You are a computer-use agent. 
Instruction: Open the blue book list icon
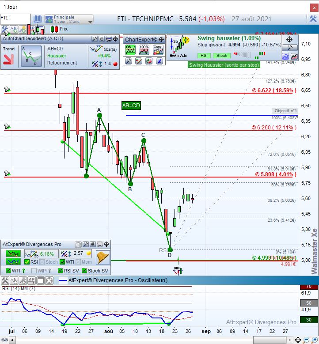point(37,19)
